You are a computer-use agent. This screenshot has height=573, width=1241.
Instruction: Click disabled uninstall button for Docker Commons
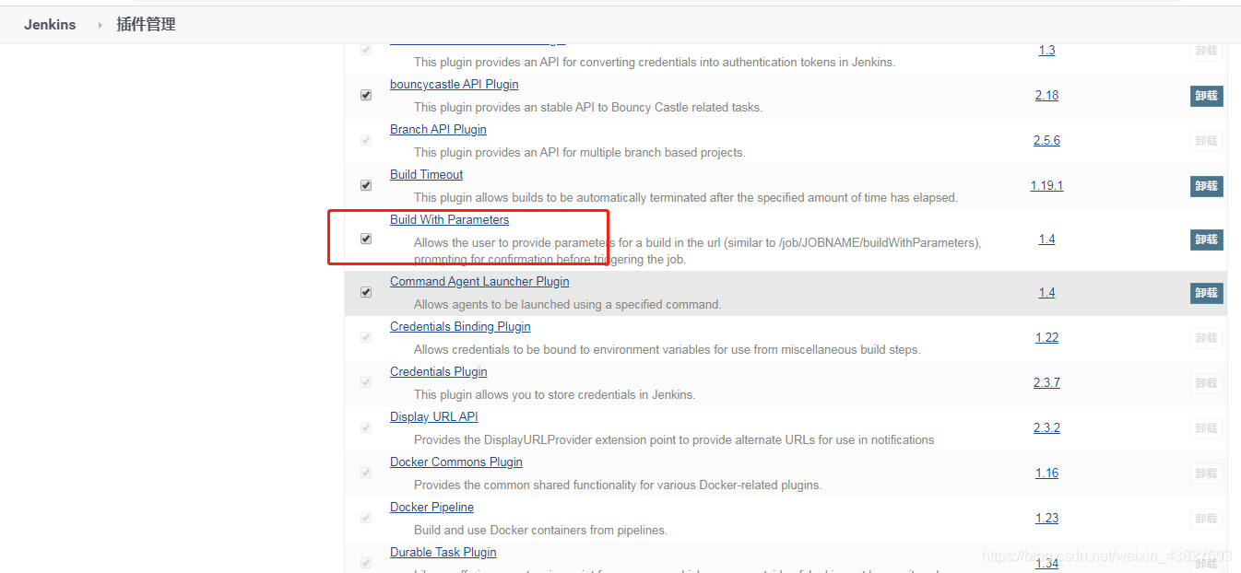click(1206, 474)
